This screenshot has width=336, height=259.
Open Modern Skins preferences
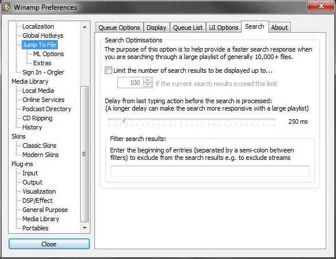[x=41, y=155]
